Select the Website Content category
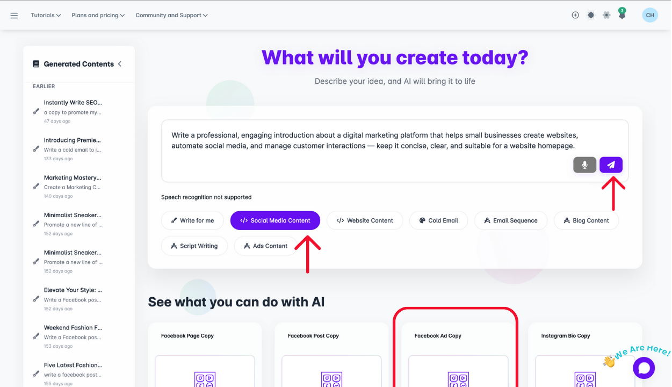 [365, 220]
